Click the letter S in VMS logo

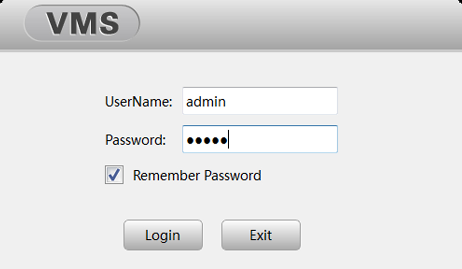109,23
